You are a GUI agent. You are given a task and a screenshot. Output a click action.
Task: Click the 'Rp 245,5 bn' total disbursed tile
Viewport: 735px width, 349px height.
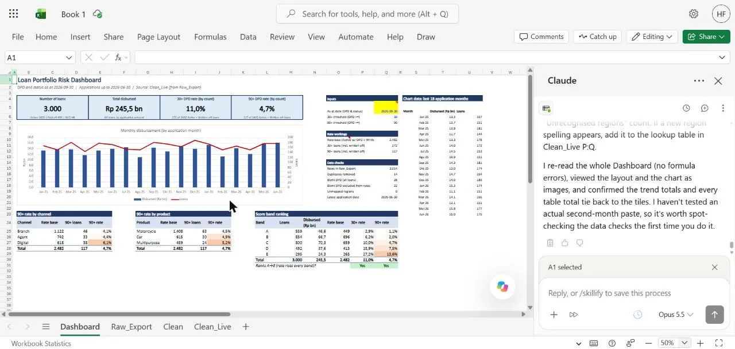click(124, 107)
